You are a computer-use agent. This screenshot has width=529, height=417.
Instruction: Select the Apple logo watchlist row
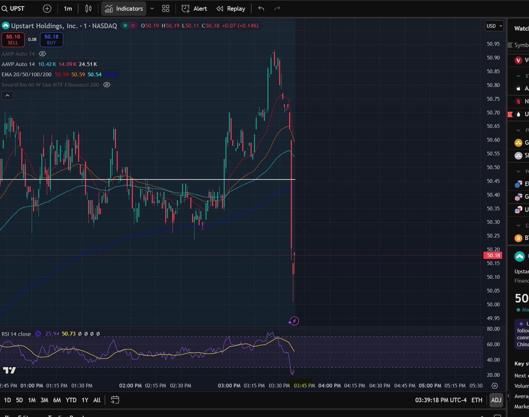tap(518, 89)
